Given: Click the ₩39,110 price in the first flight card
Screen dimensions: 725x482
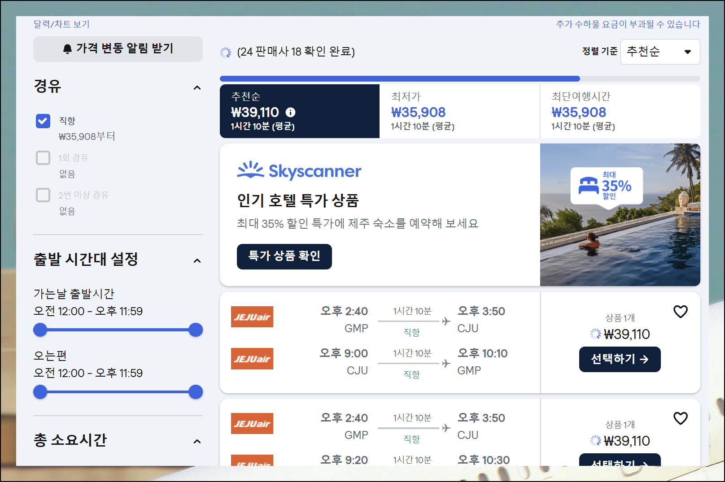Looking at the screenshot, I should coord(627,334).
